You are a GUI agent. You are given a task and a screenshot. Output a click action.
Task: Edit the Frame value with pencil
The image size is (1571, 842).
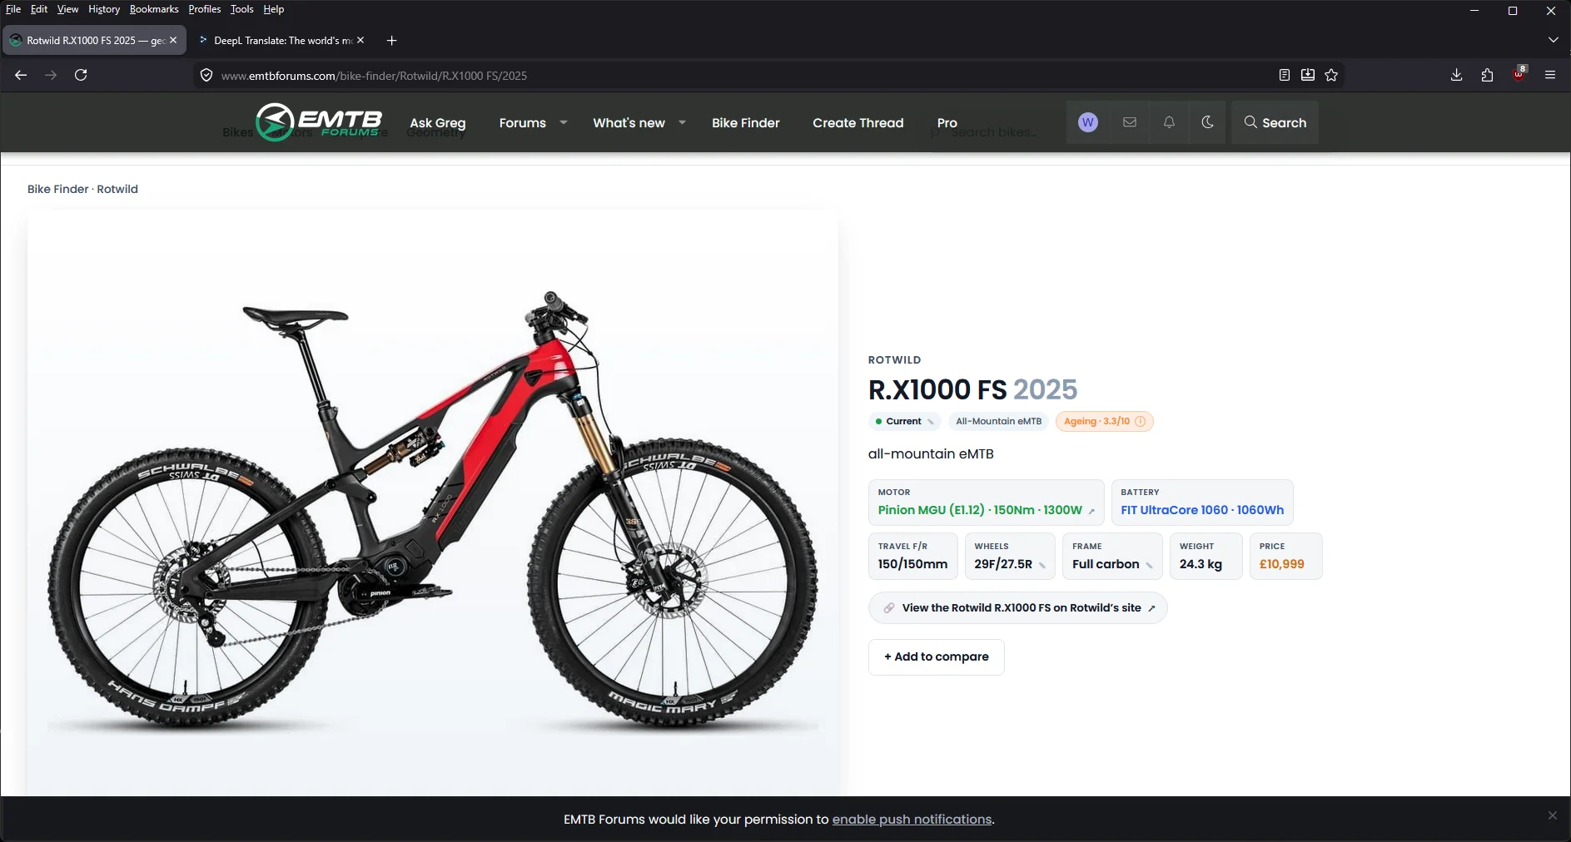pos(1149,565)
